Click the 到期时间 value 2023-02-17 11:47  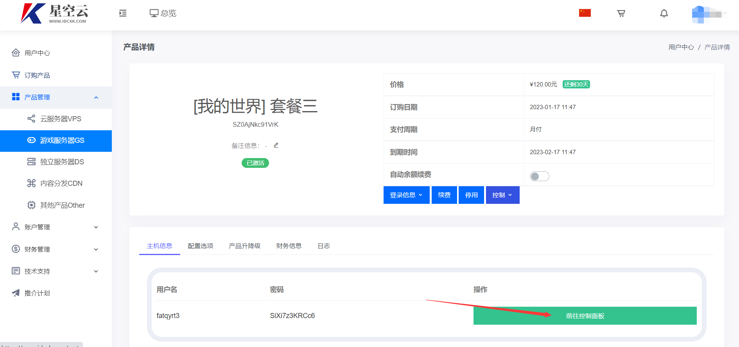(x=552, y=152)
